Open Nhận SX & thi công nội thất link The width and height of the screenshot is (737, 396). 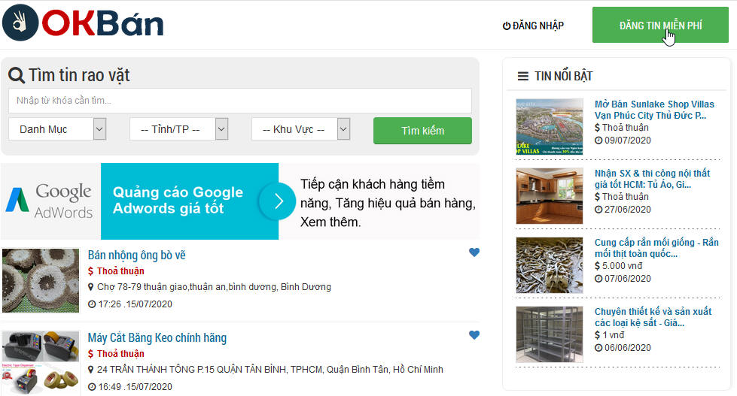(653, 179)
